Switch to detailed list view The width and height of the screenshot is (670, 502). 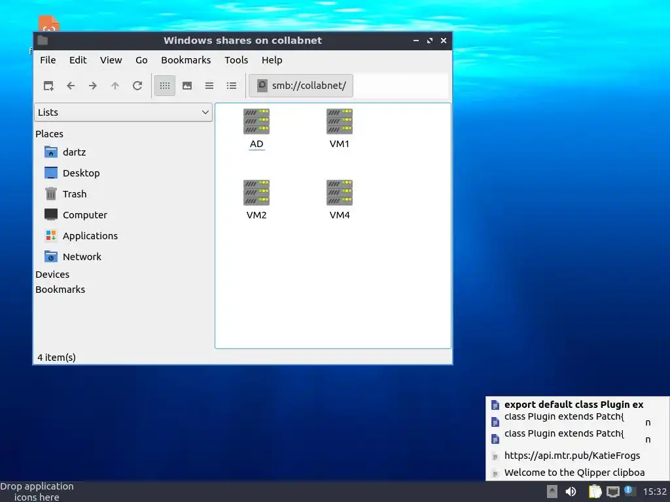click(232, 86)
